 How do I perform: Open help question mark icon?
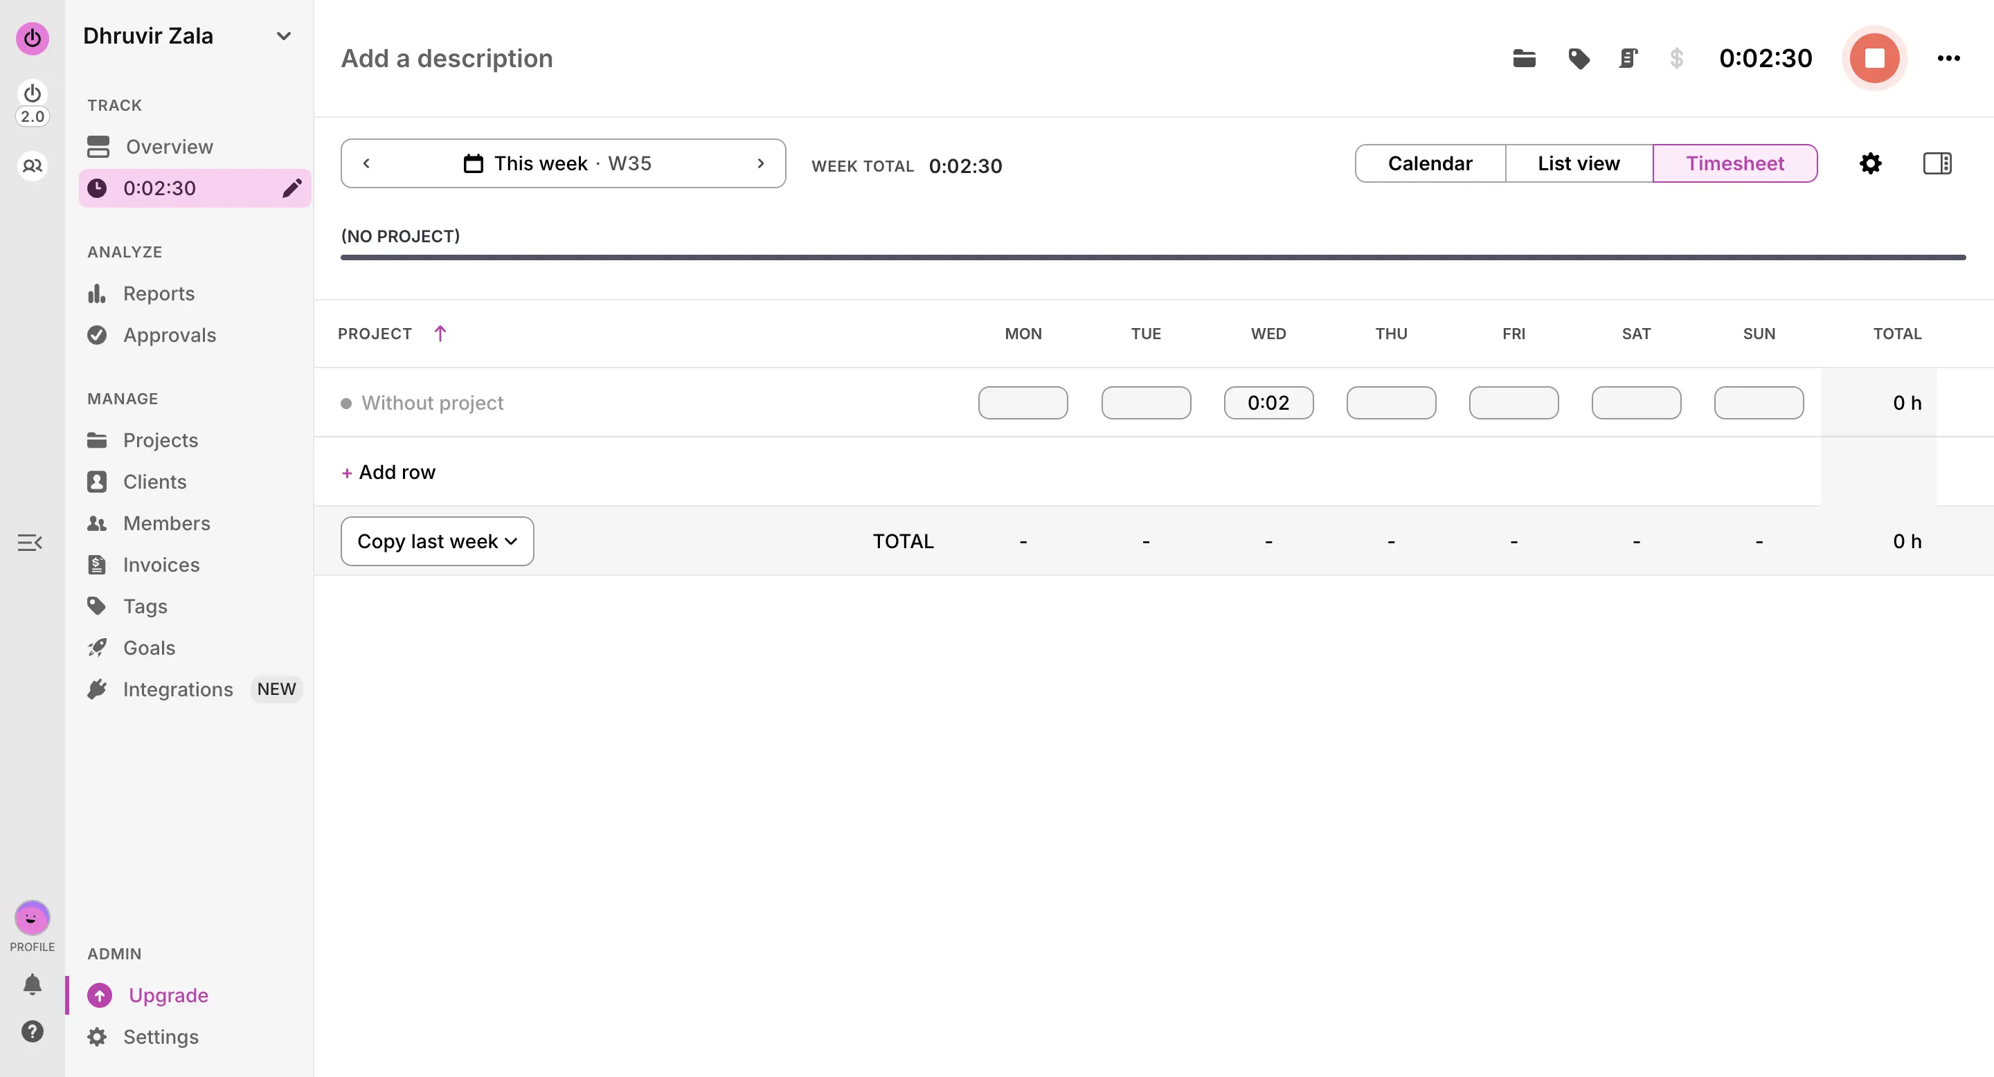[x=32, y=1031]
